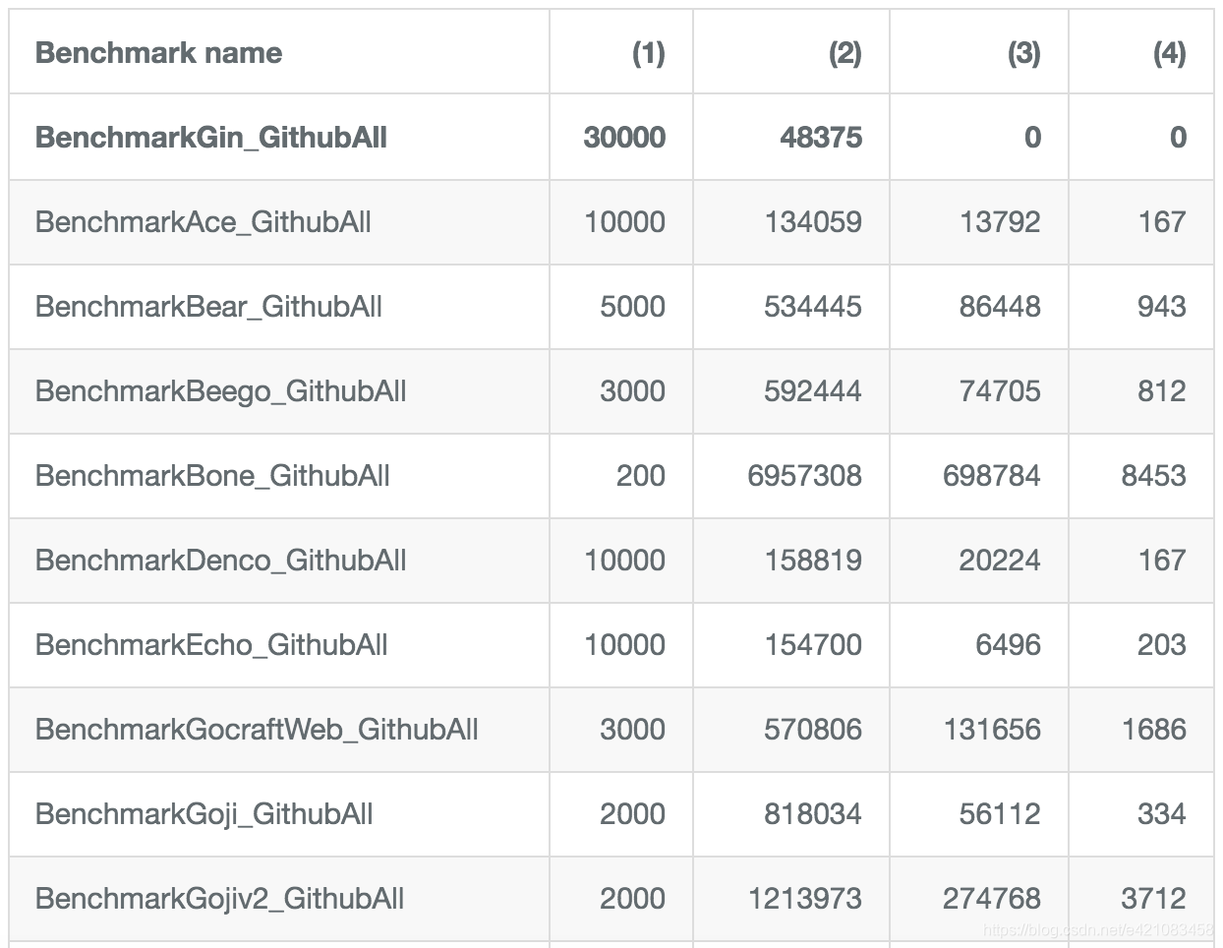This screenshot has height=948, width=1223.
Task: Click value 20224 in the Denco row
Action: [x=1000, y=561]
